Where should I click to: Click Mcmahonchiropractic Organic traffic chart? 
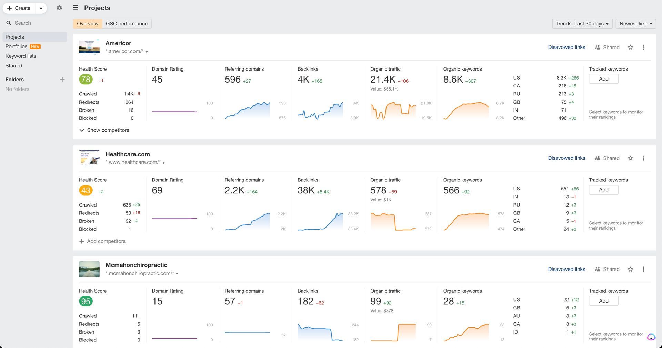(393, 333)
